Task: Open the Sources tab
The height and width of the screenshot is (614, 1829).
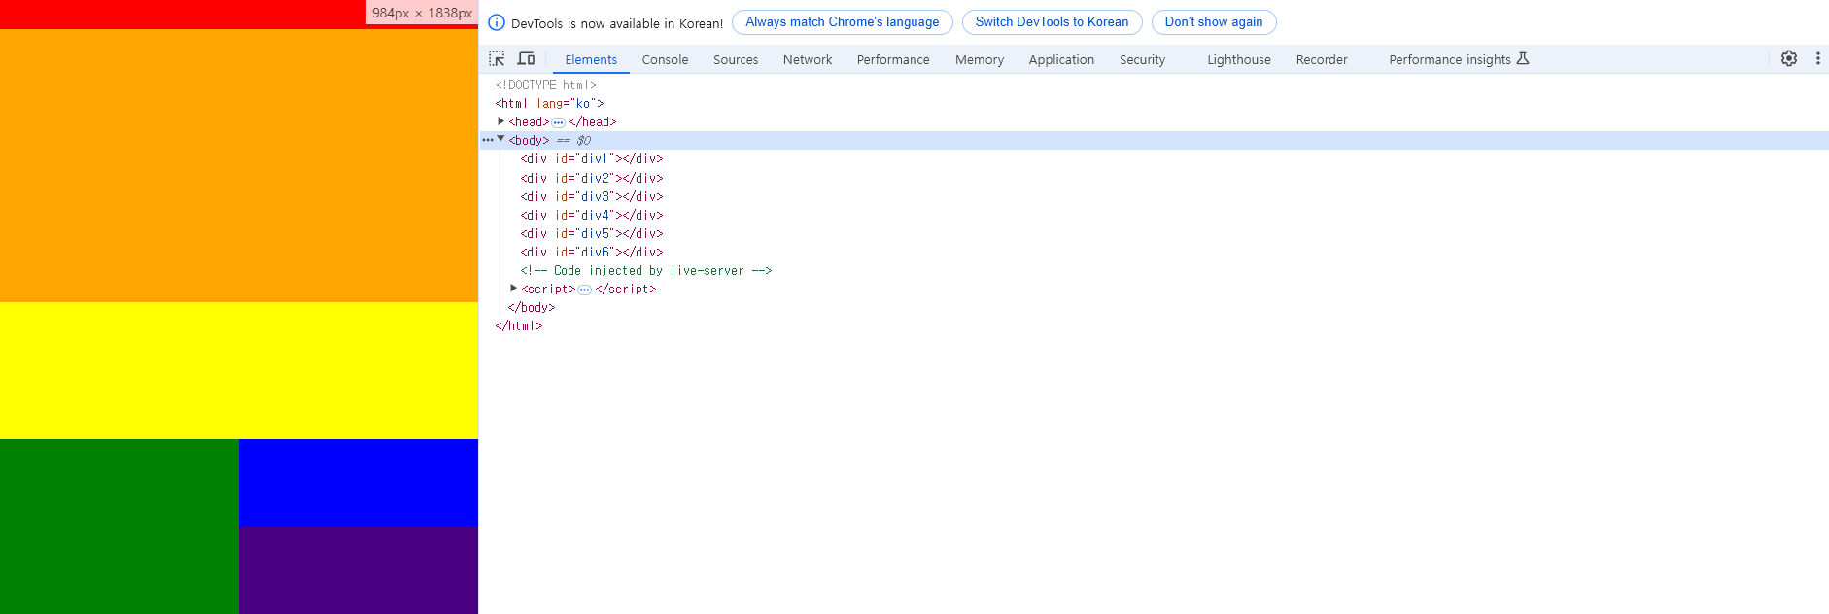Action: pyautogui.click(x=736, y=59)
